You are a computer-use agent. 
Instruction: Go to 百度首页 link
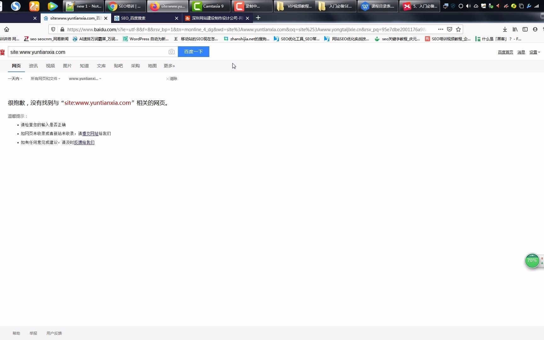[506, 52]
